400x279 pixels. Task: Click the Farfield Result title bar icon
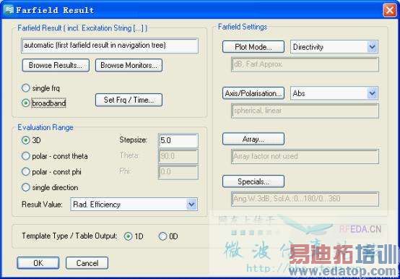click(9, 10)
